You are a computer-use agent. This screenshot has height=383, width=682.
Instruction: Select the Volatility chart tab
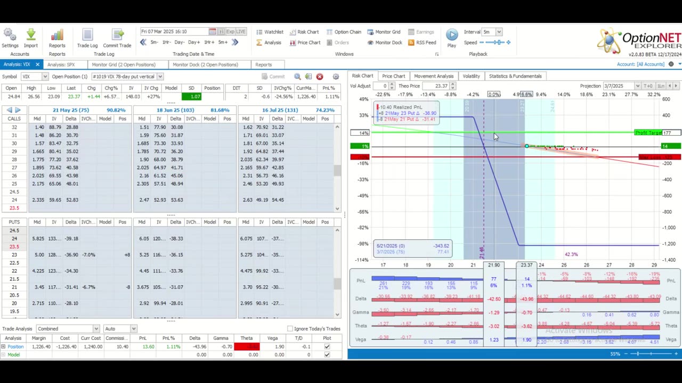[471, 76]
